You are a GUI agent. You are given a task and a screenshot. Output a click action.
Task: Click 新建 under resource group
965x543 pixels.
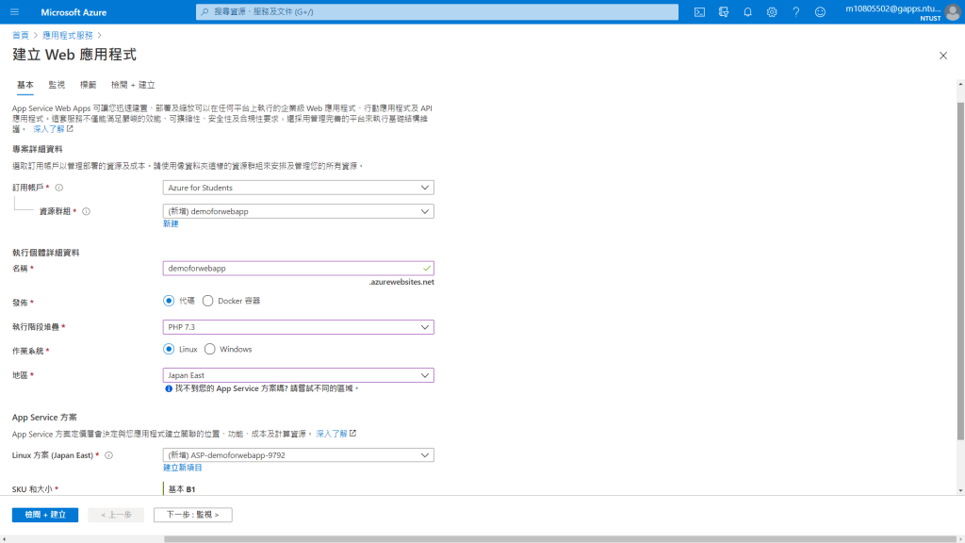coord(171,223)
